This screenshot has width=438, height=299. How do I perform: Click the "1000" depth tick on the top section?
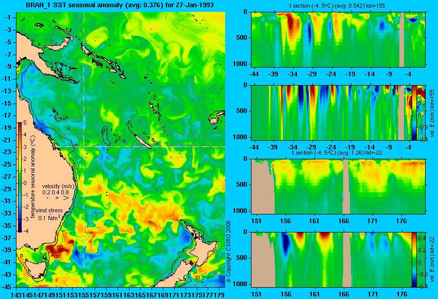[x=240, y=64]
